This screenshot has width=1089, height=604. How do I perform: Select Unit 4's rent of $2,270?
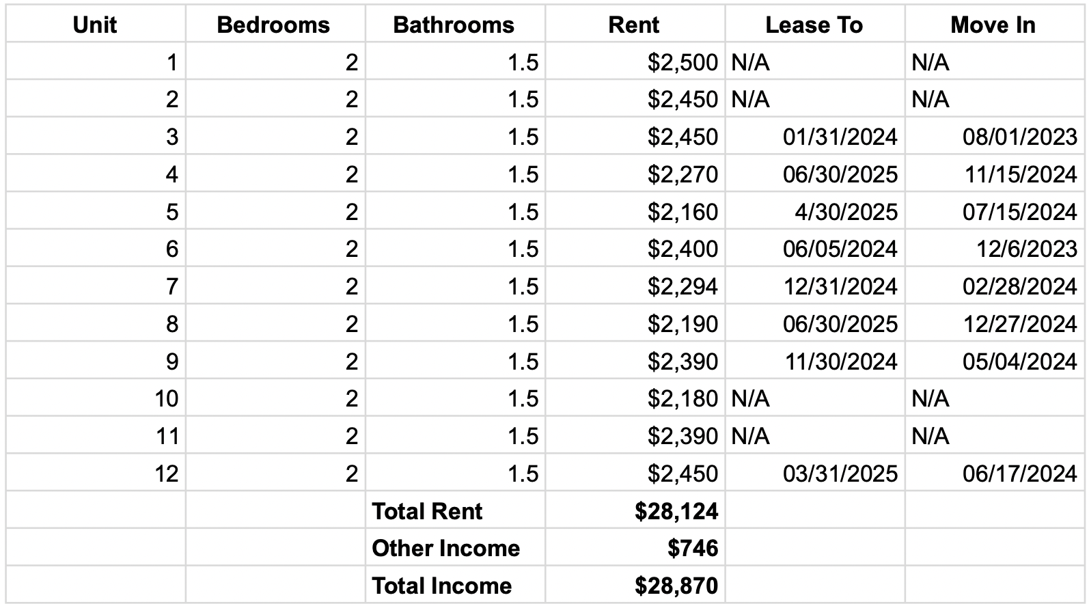[x=683, y=175]
